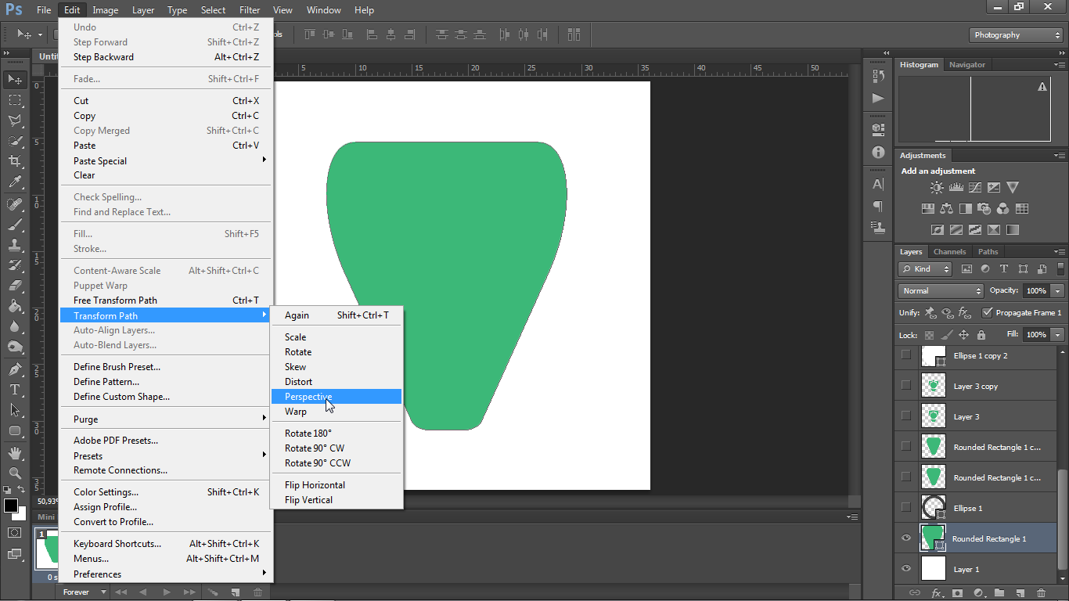1069x601 pixels.
Task: Select the Crop tool in toolbar
Action: [x=15, y=161]
